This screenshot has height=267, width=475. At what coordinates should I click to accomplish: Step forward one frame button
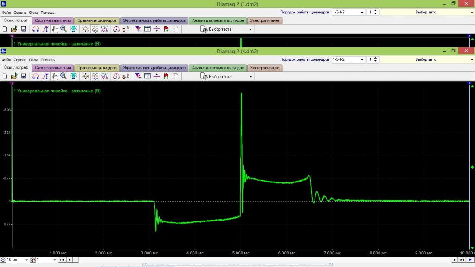point(455,260)
